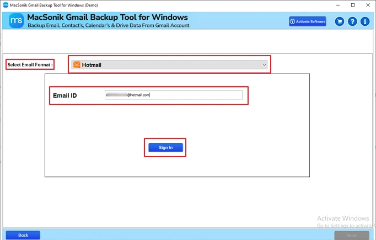The image size is (376, 240).
Task: Click the dropdown chevron arrow
Action: point(264,65)
